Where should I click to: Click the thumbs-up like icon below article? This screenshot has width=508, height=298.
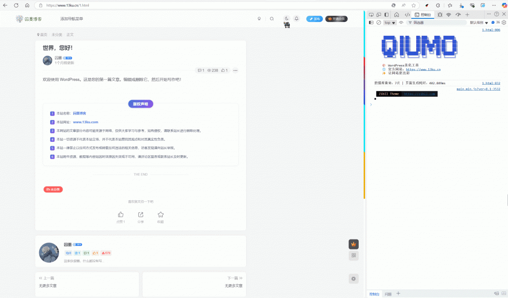pyautogui.click(x=121, y=215)
